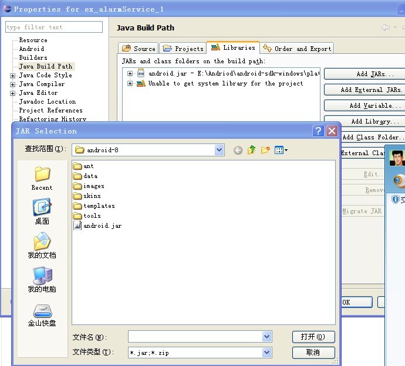
Task: Select Refactoring History in properties tree
Action: (x=53, y=119)
